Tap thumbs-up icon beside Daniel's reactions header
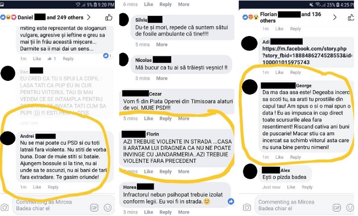This screenshot has width=358, height=216. (x=109, y=17)
